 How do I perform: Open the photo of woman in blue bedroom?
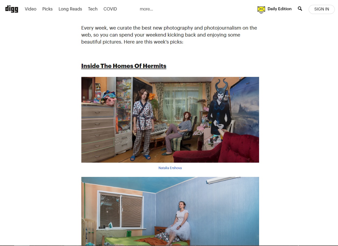pyautogui.click(x=170, y=211)
